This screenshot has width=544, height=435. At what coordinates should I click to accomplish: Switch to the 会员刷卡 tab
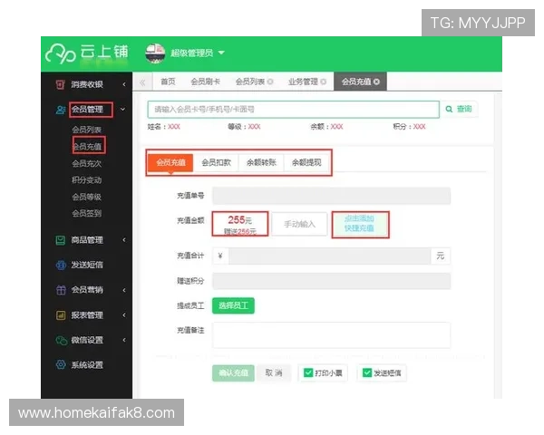(x=206, y=82)
